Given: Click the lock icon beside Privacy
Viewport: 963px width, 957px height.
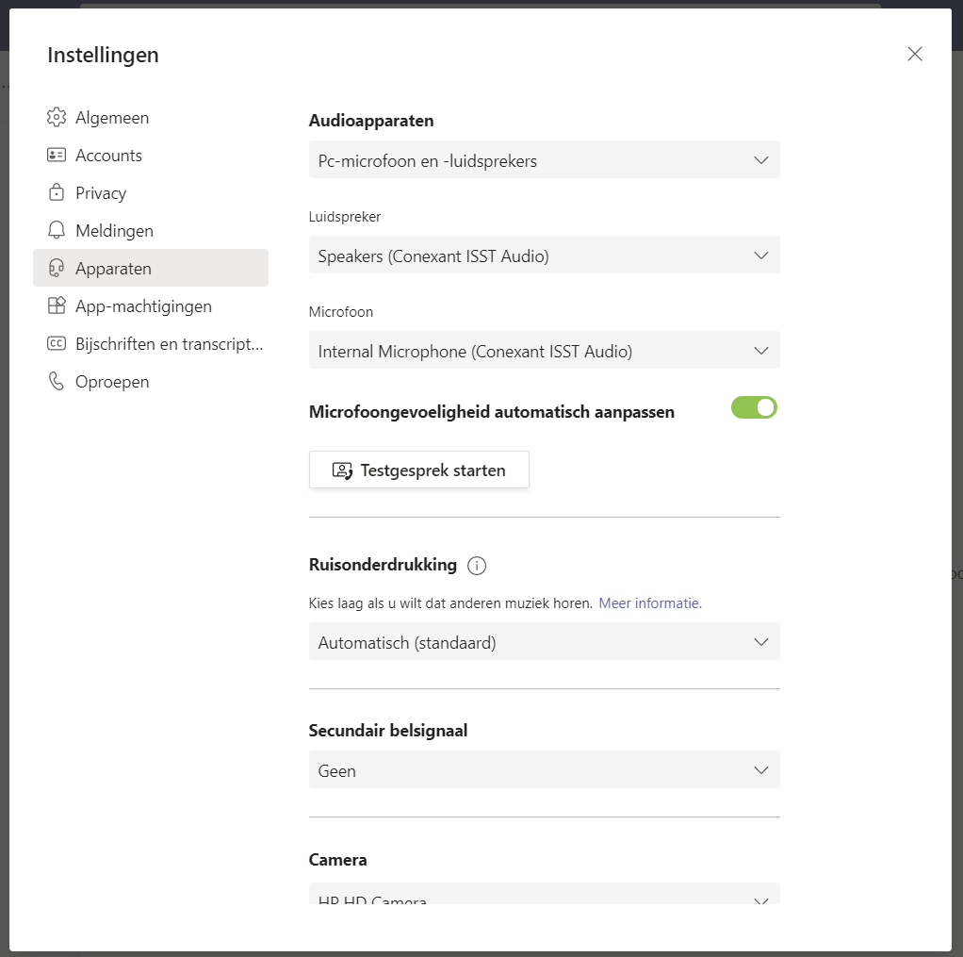Looking at the screenshot, I should [57, 192].
